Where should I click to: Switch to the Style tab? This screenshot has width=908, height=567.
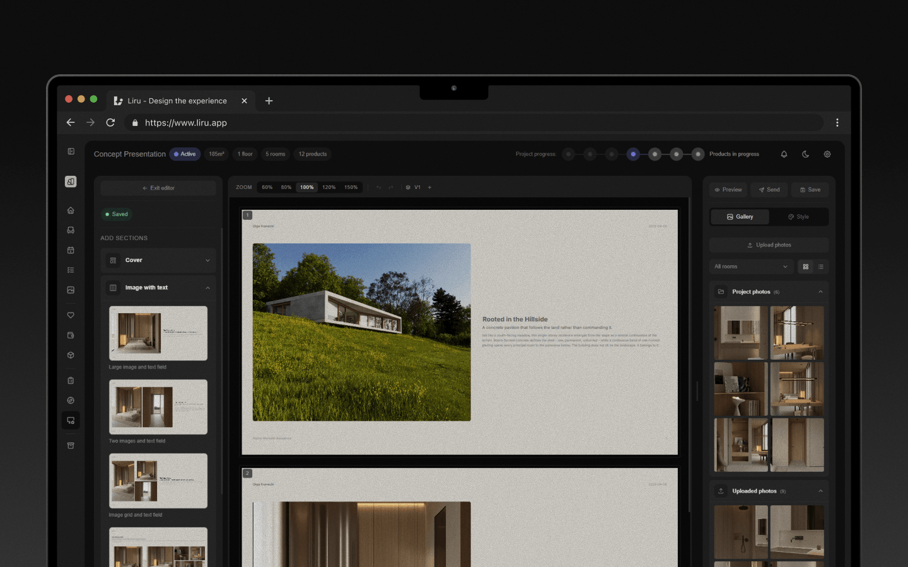(798, 216)
